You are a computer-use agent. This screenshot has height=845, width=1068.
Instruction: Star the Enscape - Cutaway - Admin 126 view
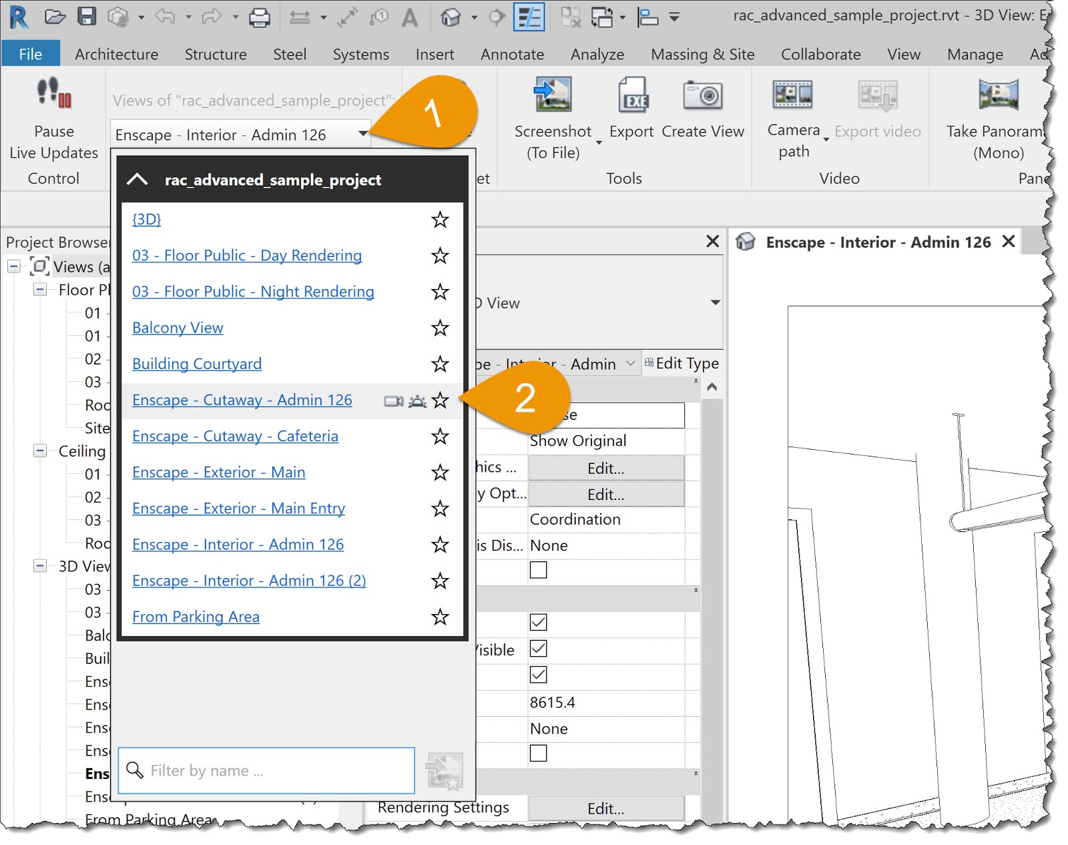tap(440, 400)
